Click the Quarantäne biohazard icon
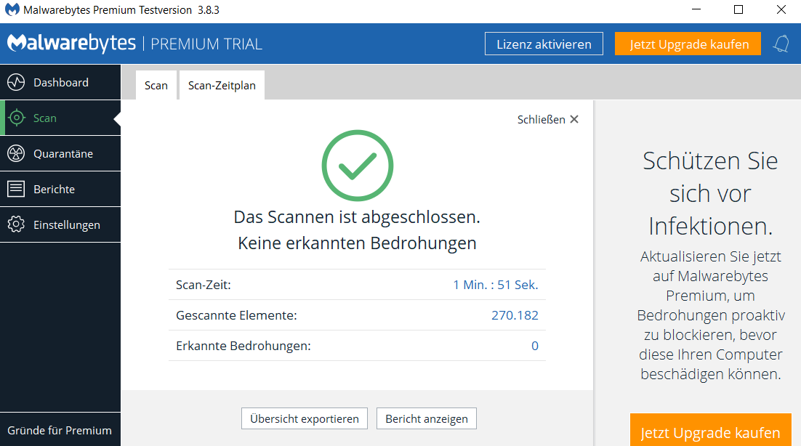Screen dimensions: 801x446 pyautogui.click(x=16, y=153)
